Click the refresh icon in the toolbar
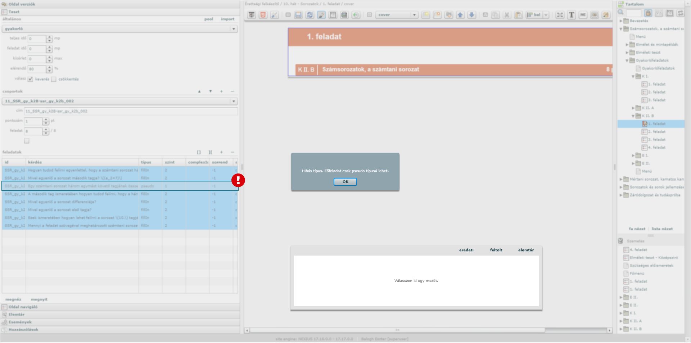The image size is (691, 343). [x=310, y=15]
